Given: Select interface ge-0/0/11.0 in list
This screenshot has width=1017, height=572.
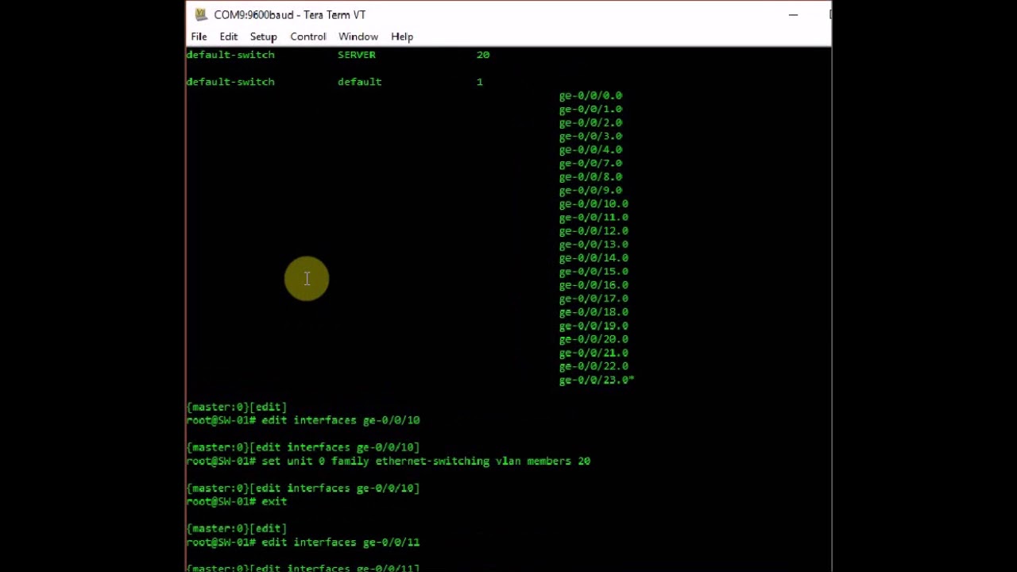Looking at the screenshot, I should 594,217.
